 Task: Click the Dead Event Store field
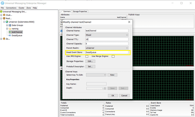107,52
